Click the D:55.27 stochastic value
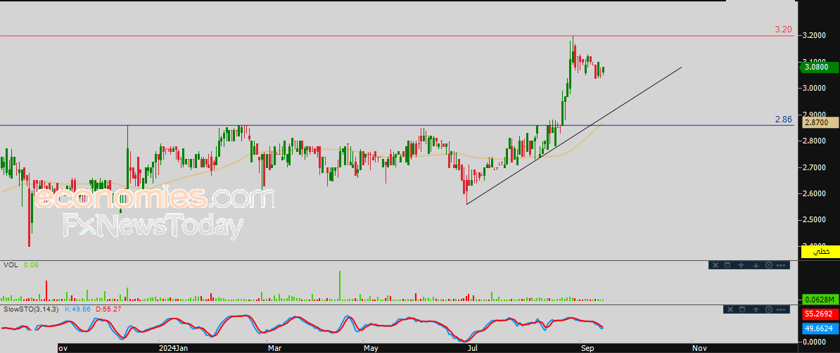Image resolution: width=840 pixels, height=353 pixels. 108,309
